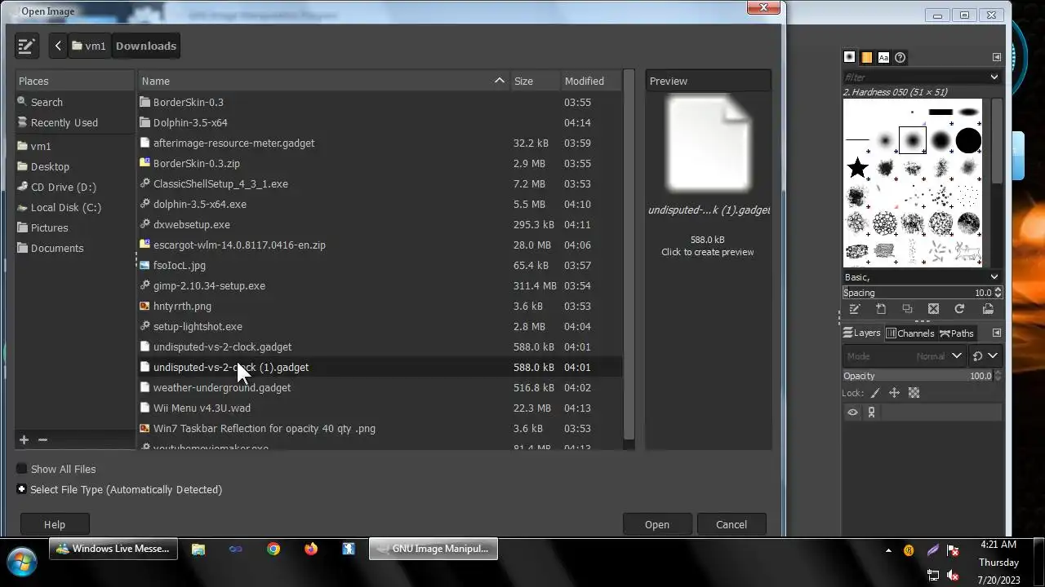The height and width of the screenshot is (587, 1045).
Task: Go to vm1 folder in path bar
Action: (x=89, y=46)
